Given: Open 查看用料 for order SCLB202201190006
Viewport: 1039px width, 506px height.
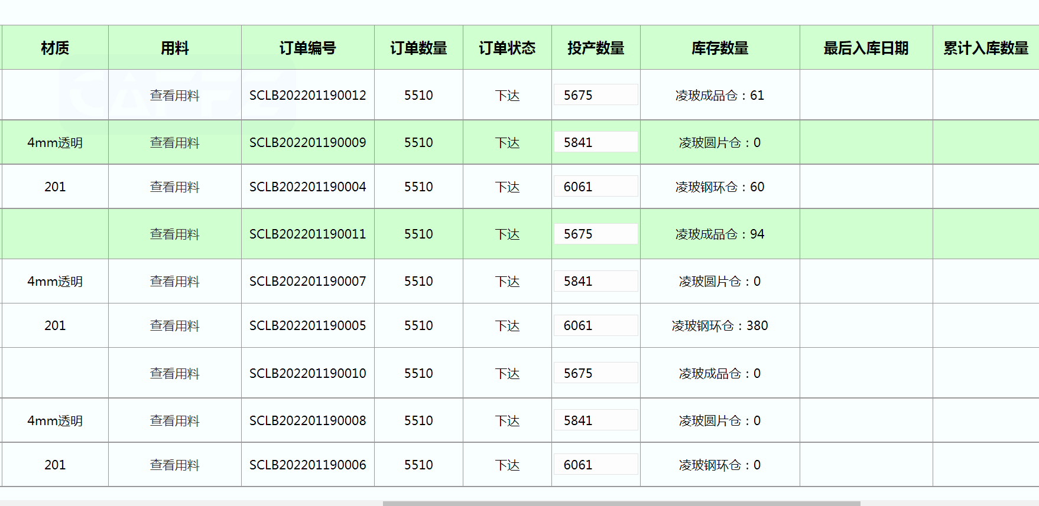Looking at the screenshot, I should [174, 465].
